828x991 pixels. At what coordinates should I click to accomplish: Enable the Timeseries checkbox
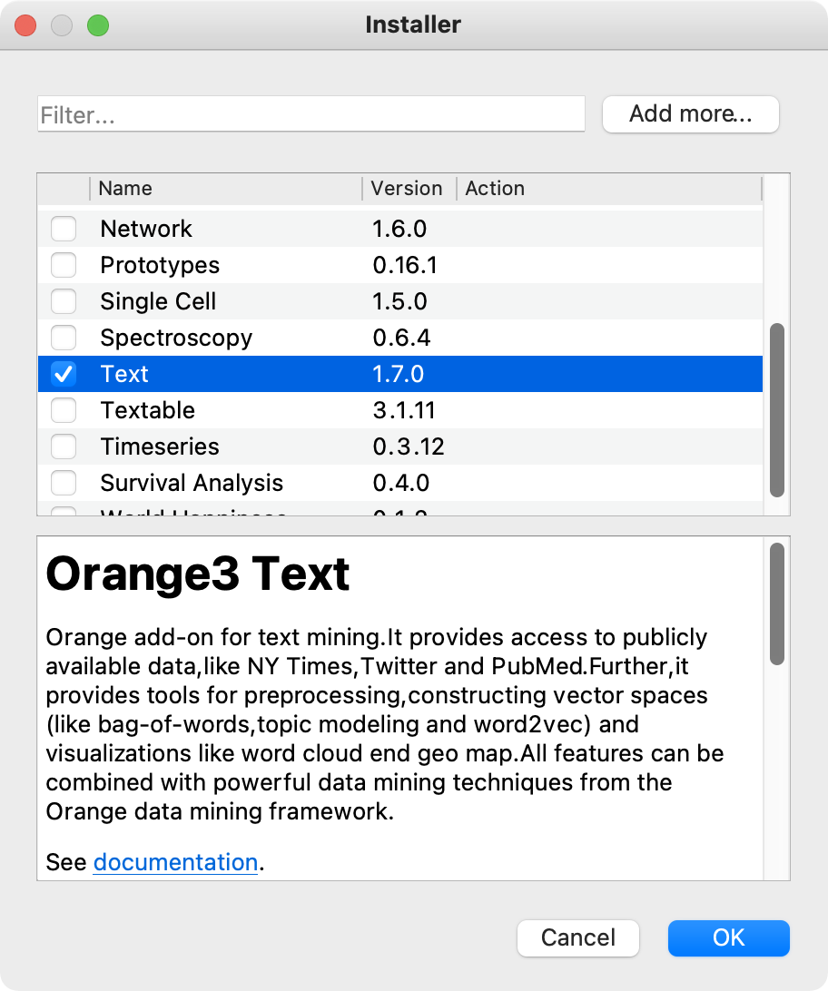[x=64, y=446]
